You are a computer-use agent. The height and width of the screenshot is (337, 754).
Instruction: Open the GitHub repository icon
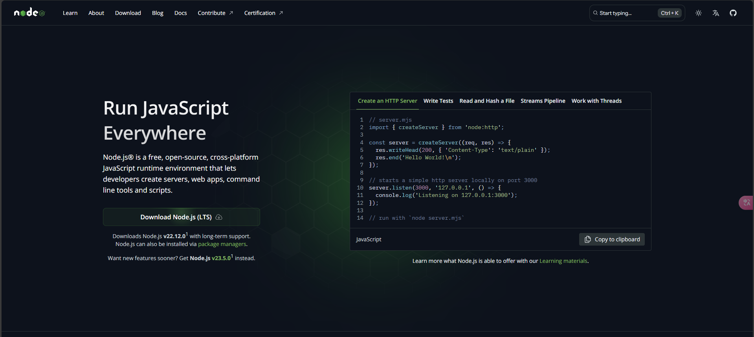coord(733,13)
